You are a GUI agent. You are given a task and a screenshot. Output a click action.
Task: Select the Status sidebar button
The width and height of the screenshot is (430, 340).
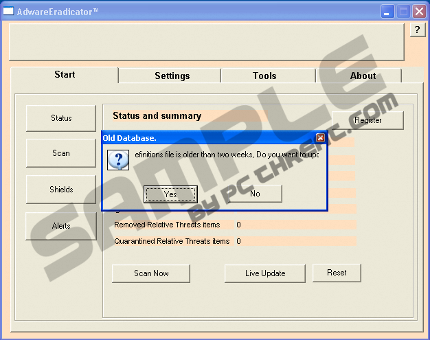(x=61, y=118)
